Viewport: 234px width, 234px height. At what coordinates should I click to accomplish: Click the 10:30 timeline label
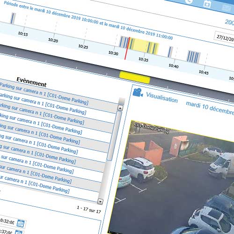coord(113,53)
